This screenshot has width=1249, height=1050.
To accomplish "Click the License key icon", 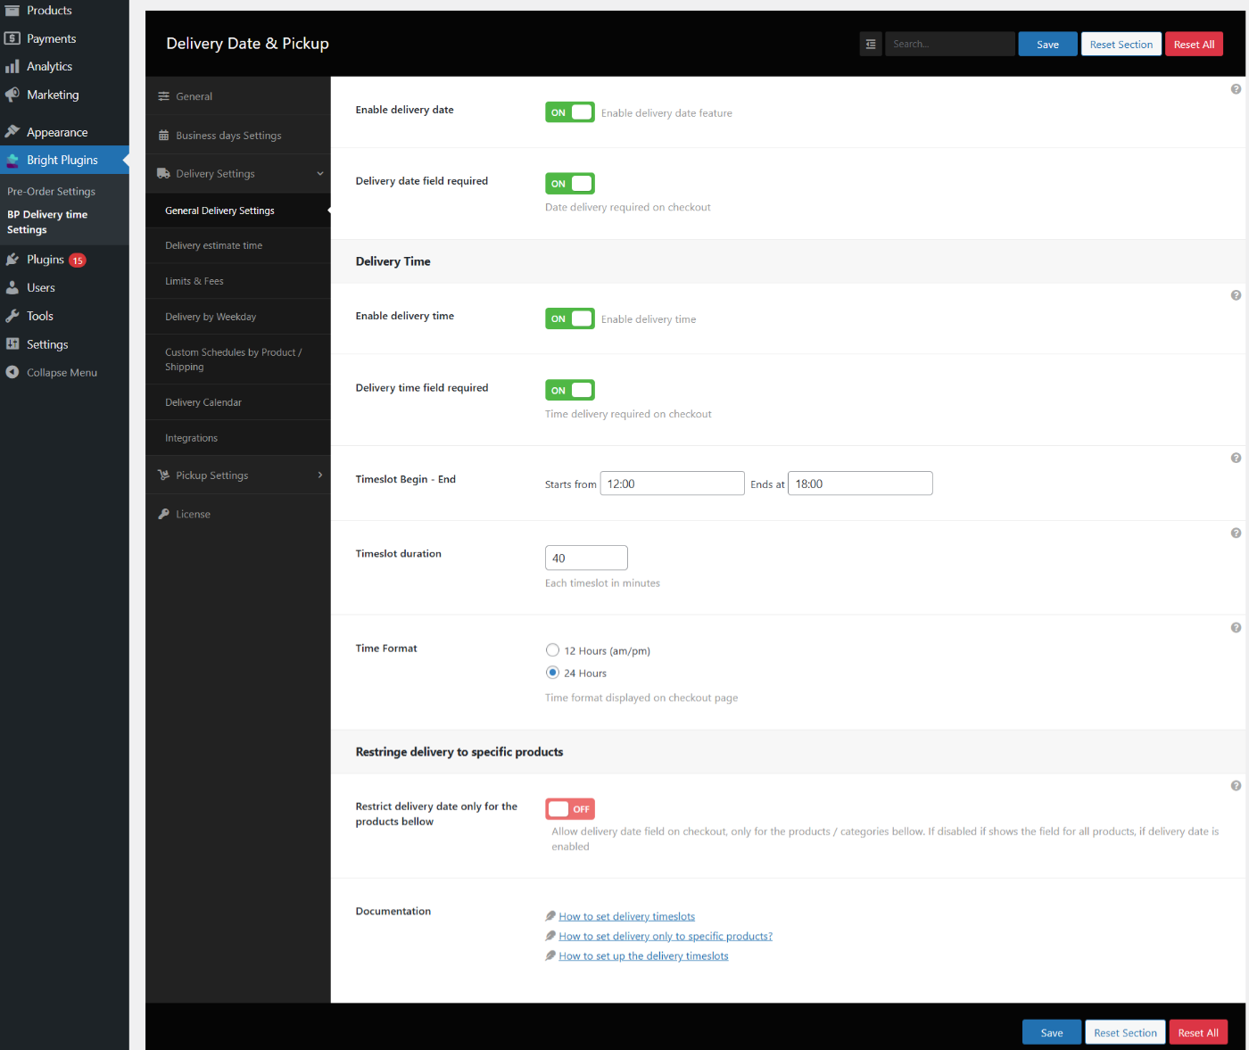I will tap(163, 514).
